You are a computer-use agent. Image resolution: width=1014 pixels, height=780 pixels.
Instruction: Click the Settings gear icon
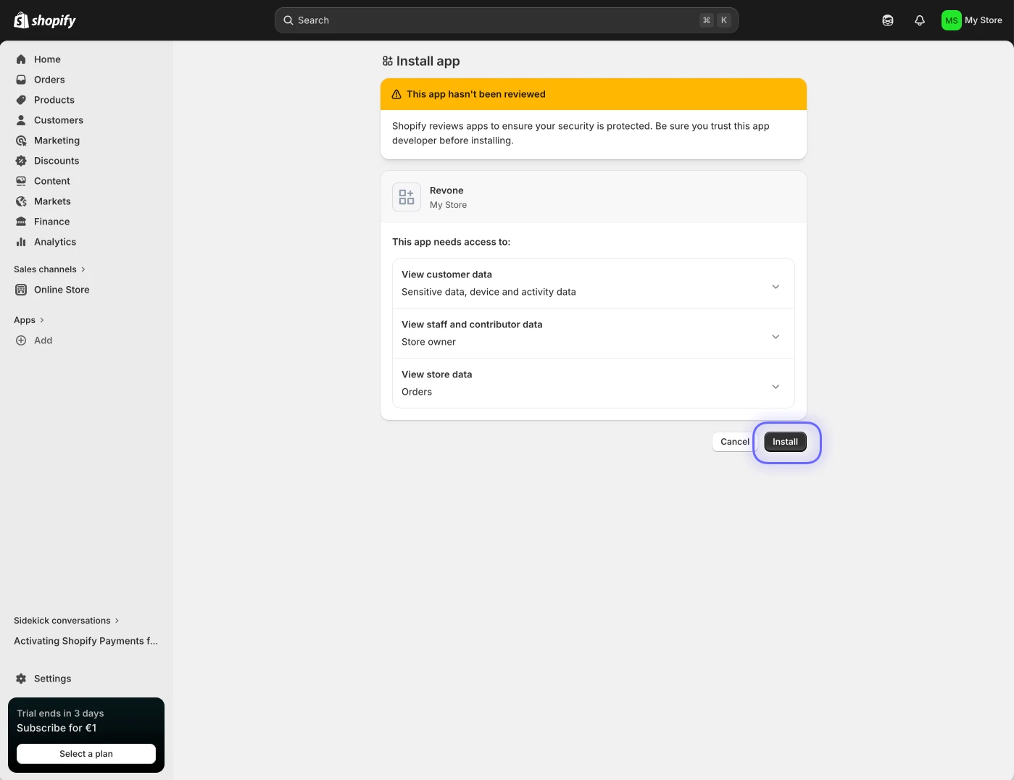pos(21,679)
